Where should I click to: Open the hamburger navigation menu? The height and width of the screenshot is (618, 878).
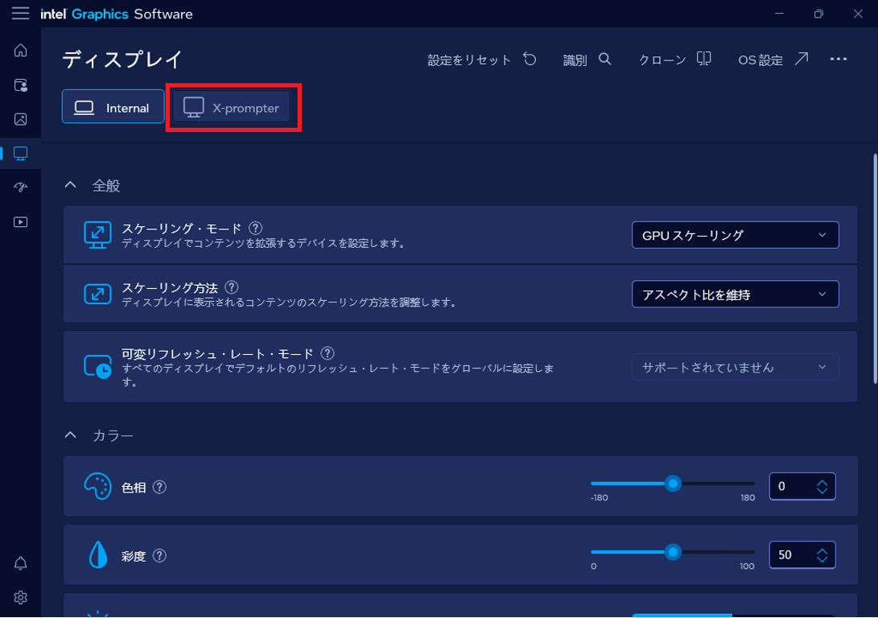(20, 13)
